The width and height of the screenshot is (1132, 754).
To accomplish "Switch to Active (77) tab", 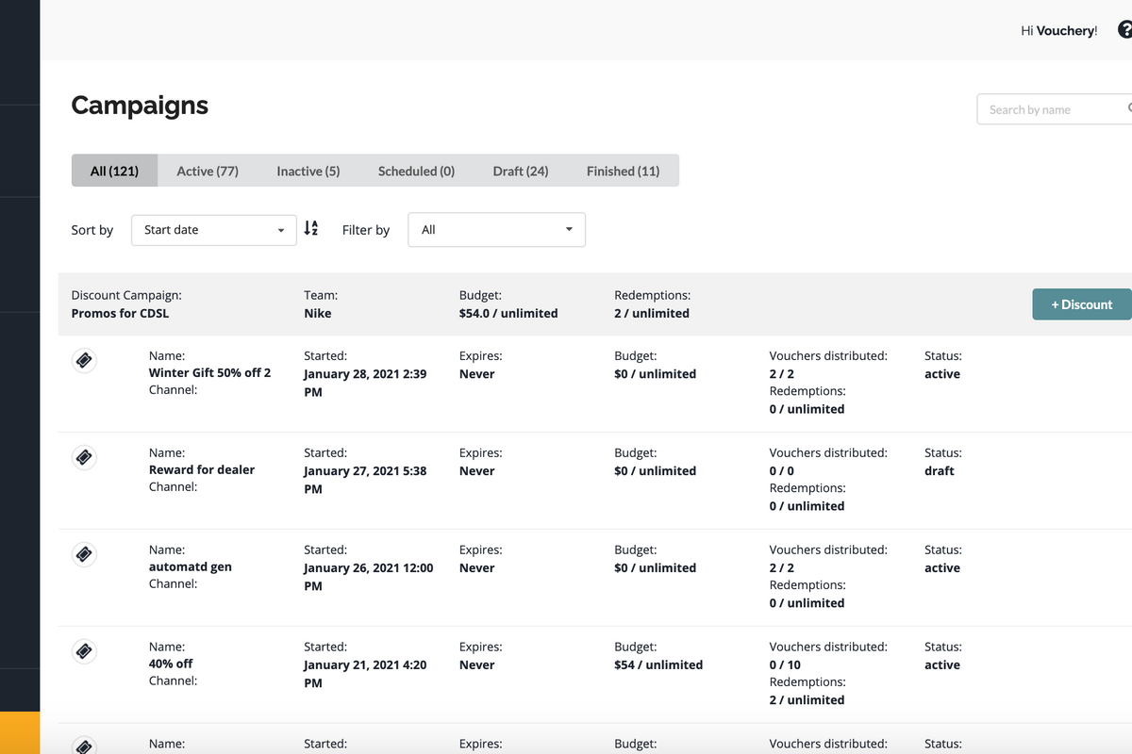I will [x=208, y=171].
